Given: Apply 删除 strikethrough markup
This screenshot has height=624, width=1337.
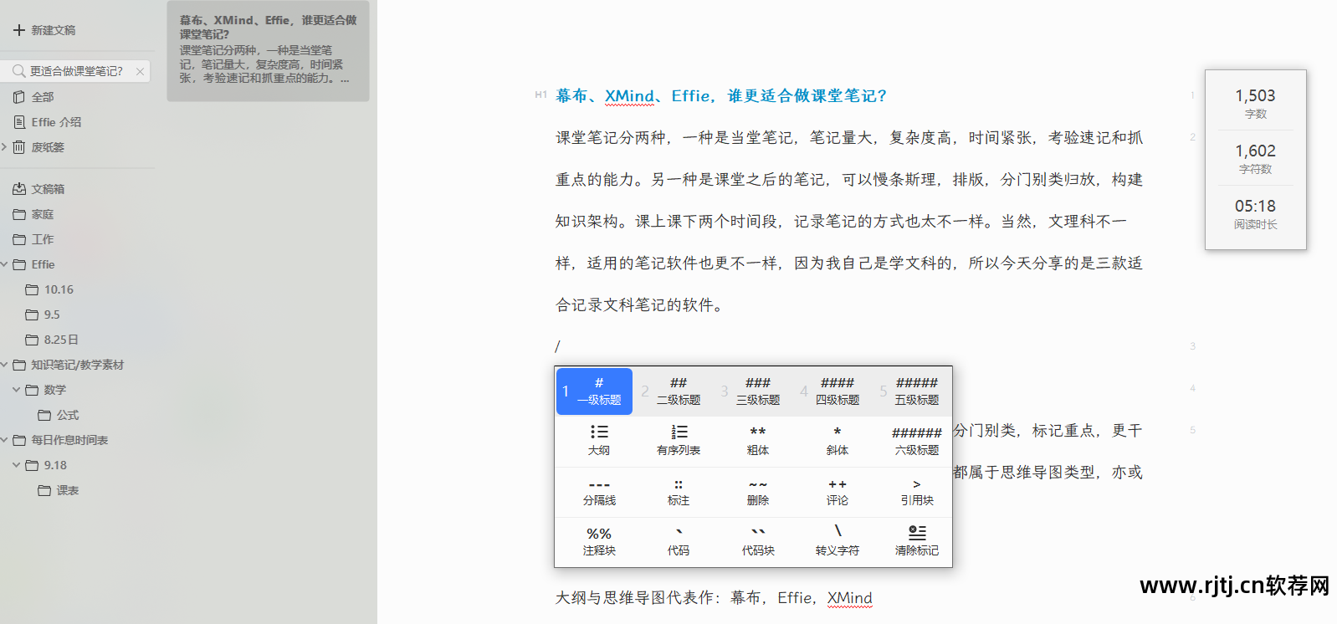Looking at the screenshot, I should 757,493.
